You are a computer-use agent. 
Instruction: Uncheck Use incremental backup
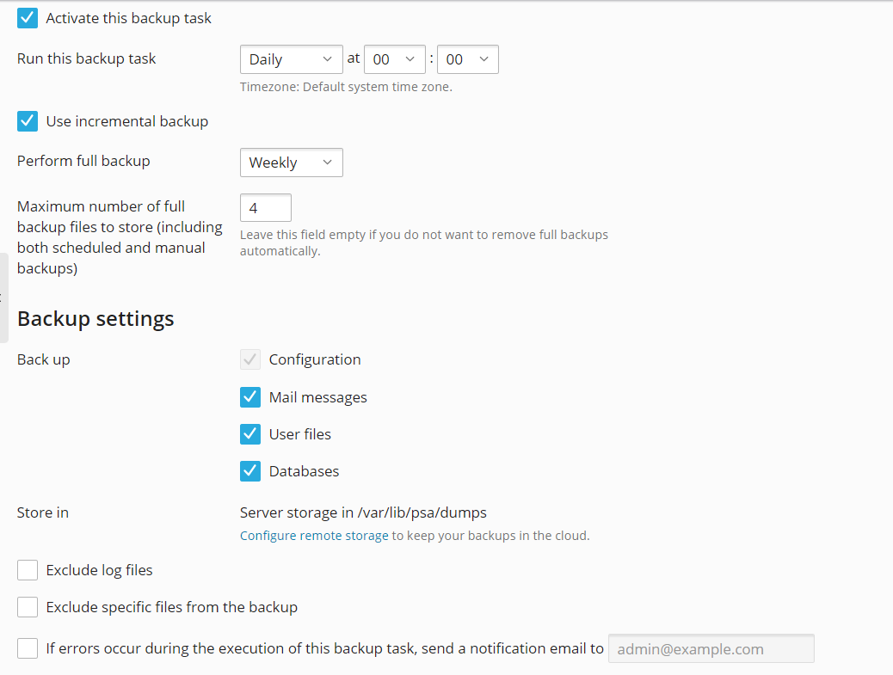coord(27,120)
